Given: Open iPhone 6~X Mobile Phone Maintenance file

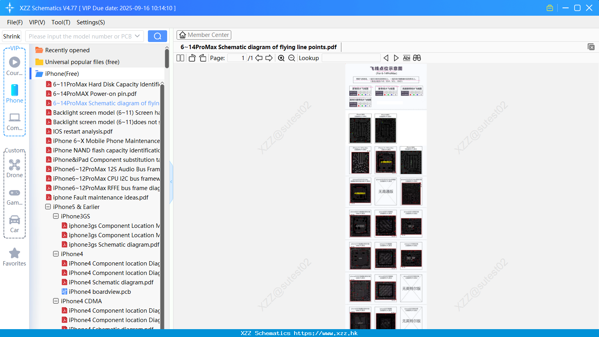Looking at the screenshot, I should (103, 141).
